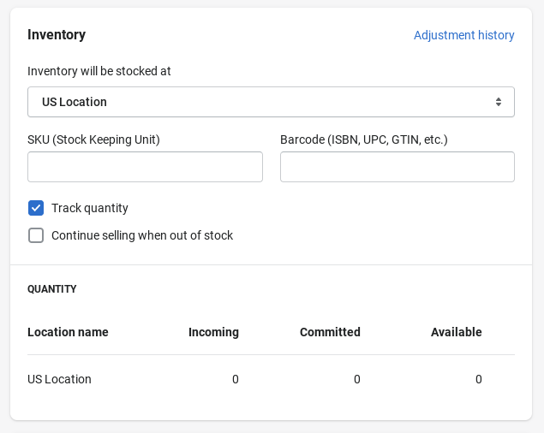Screen dimensions: 544x433
Task: Click Continue selling when out of stock label
Action: click(x=142, y=235)
